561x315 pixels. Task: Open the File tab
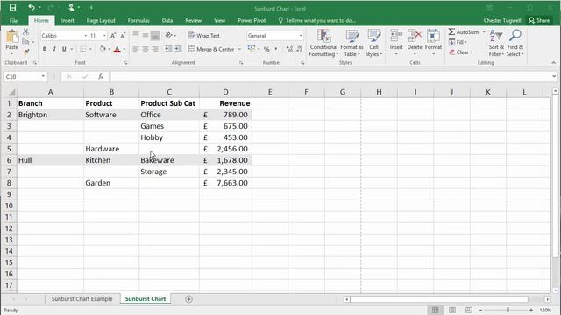(14, 20)
